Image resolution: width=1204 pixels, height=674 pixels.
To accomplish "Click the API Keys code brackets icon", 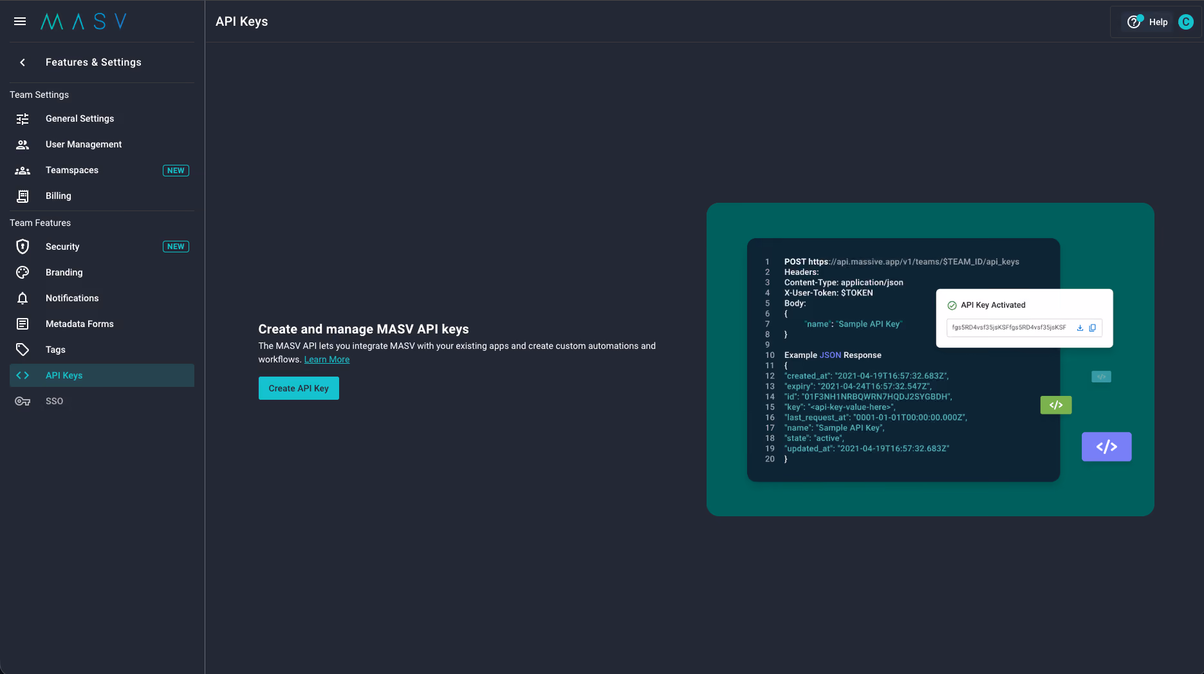I will (23, 375).
